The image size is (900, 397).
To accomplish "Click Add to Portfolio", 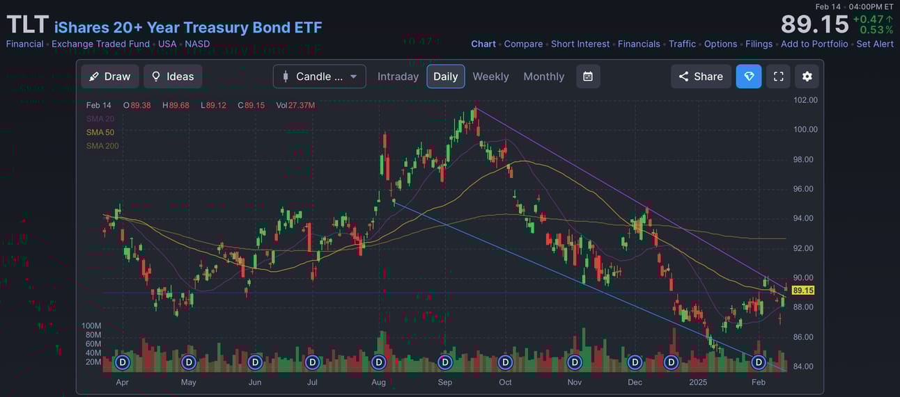I will [x=814, y=44].
